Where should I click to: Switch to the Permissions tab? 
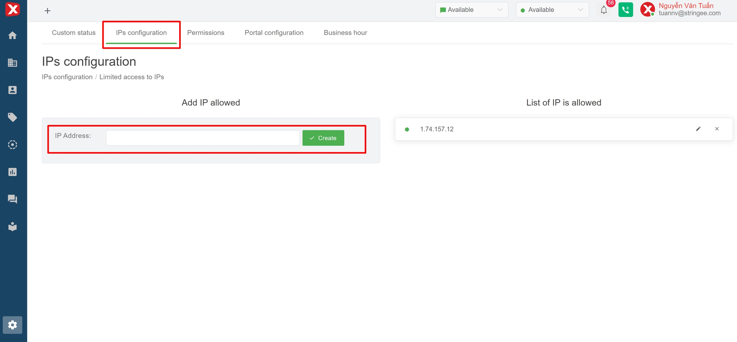[206, 33]
